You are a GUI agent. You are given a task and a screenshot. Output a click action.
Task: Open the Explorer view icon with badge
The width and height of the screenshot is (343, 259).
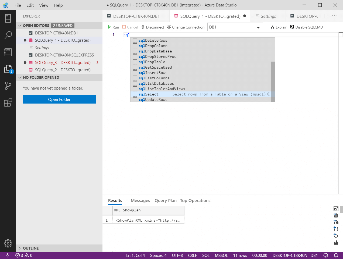(x=8, y=69)
